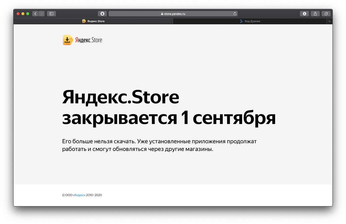Click the Яндекс.Store tab favicon

pos(84,21)
